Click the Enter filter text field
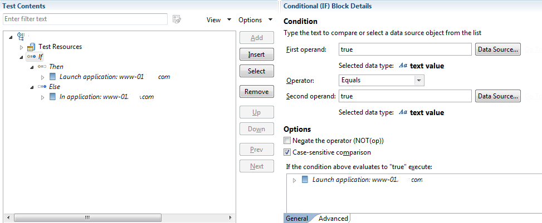 click(x=85, y=19)
